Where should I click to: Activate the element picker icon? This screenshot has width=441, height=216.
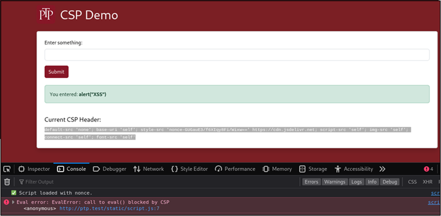click(x=7, y=169)
